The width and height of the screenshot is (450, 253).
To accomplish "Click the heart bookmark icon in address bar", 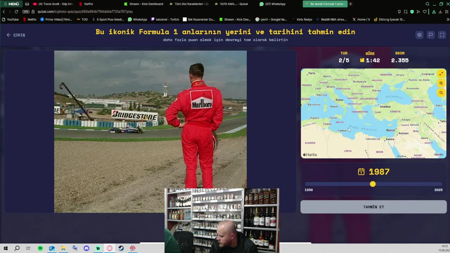I will tap(425, 12).
